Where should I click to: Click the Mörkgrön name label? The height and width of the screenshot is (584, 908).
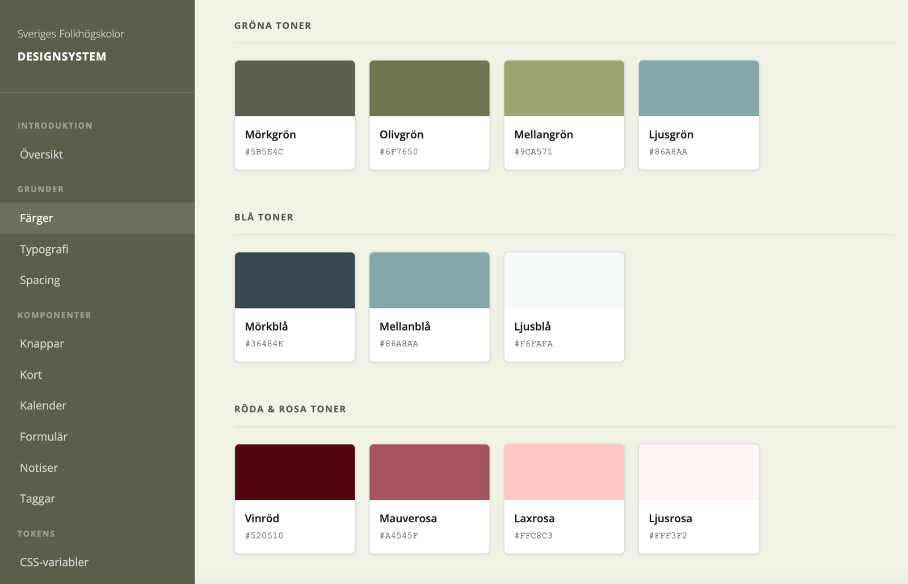click(x=271, y=135)
